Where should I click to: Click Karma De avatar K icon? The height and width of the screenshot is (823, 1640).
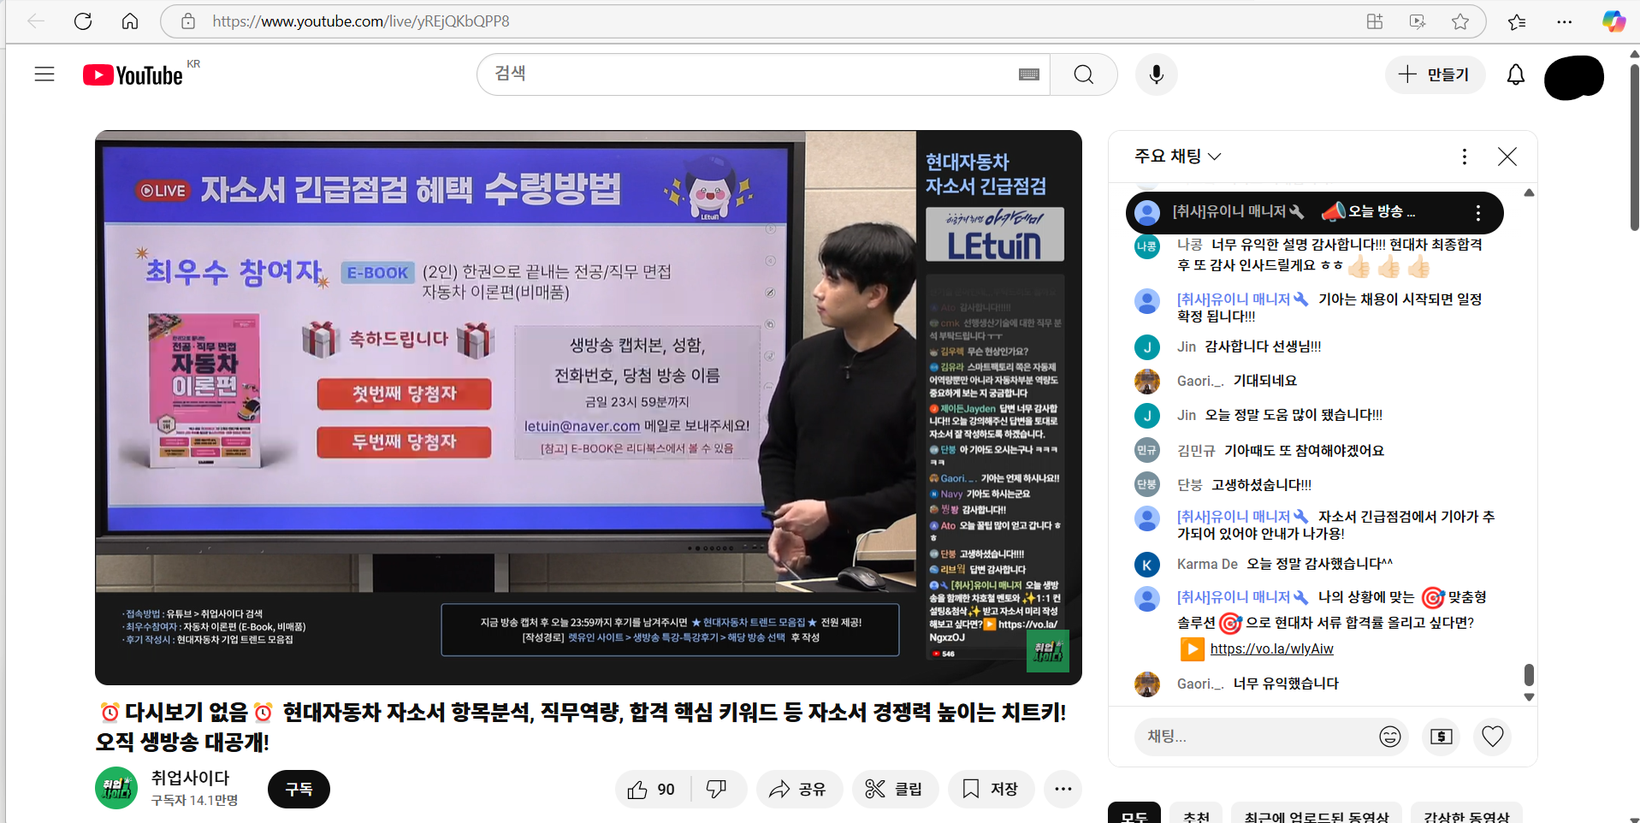[x=1147, y=565]
